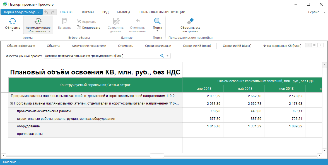
Task: Click the май 2018 column header
Action: tap(244, 89)
